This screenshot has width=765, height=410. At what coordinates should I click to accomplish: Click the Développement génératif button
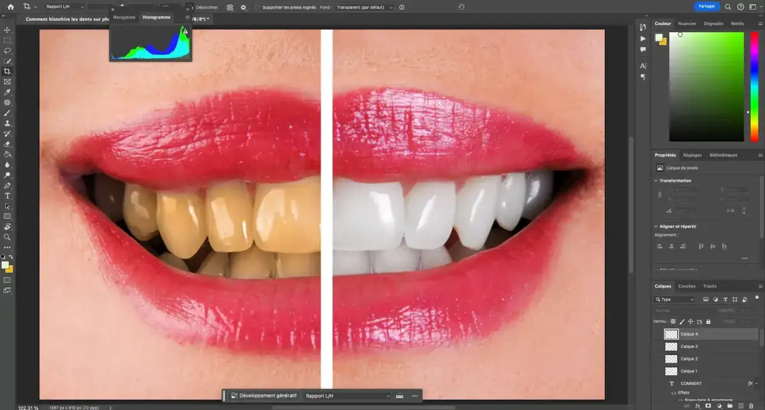pos(264,396)
